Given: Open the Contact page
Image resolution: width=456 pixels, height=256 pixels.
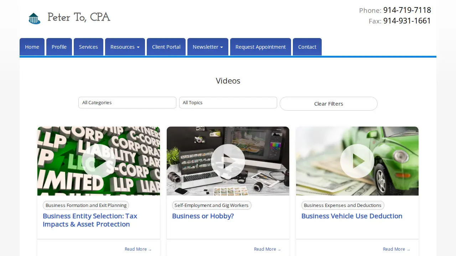Looking at the screenshot, I should [307, 47].
